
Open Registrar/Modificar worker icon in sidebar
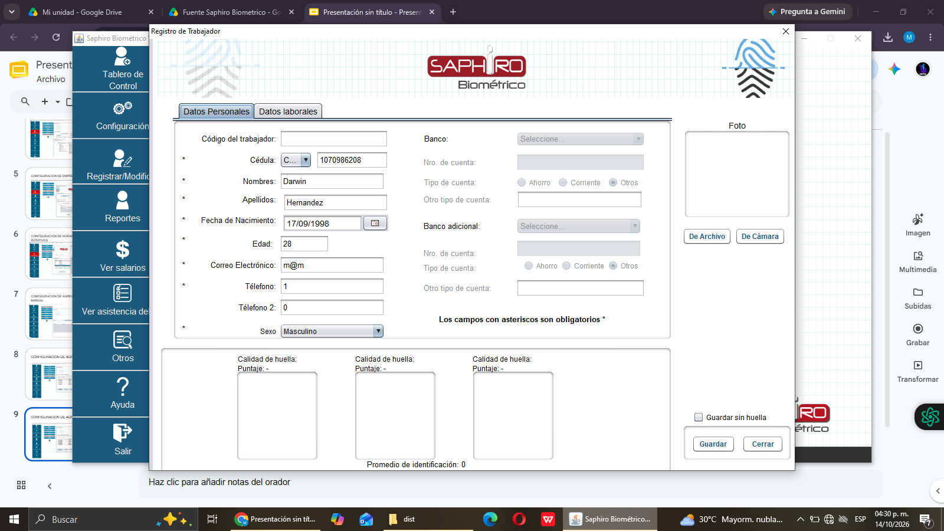click(123, 158)
